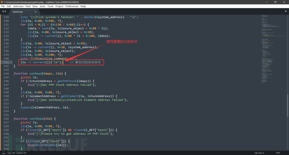Open the Tools menu
This screenshot has height=155, width=289.
(50, 6)
